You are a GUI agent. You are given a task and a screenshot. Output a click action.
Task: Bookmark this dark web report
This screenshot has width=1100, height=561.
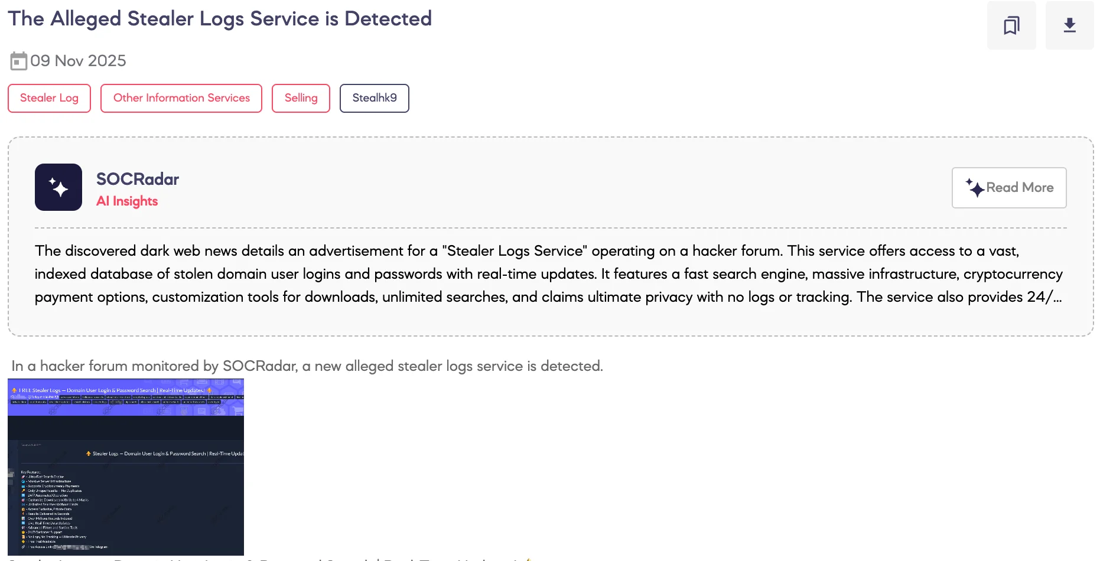pyautogui.click(x=1011, y=25)
